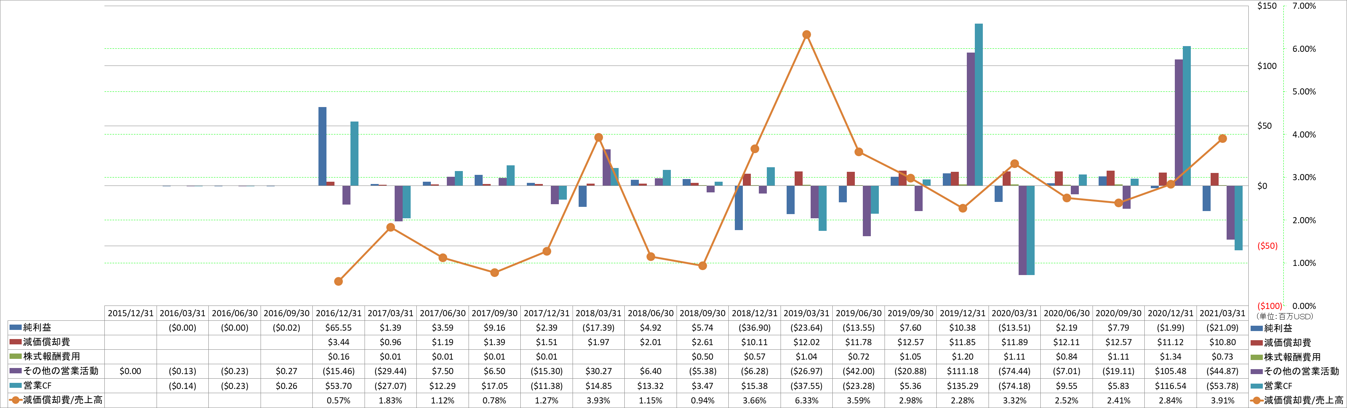Select the $111.18 other operating activities cell

click(963, 371)
